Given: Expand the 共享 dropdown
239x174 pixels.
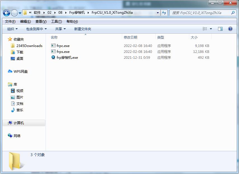Looking at the screenshot, I should coord(60,29).
